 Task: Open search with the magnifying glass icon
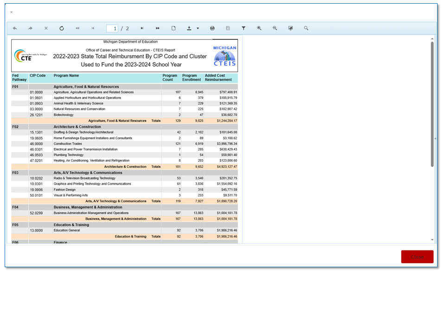(306, 28)
